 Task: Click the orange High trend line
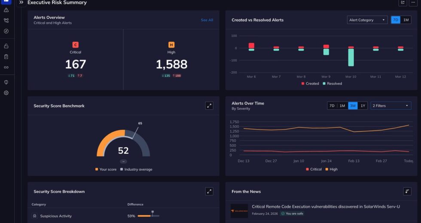(326, 128)
